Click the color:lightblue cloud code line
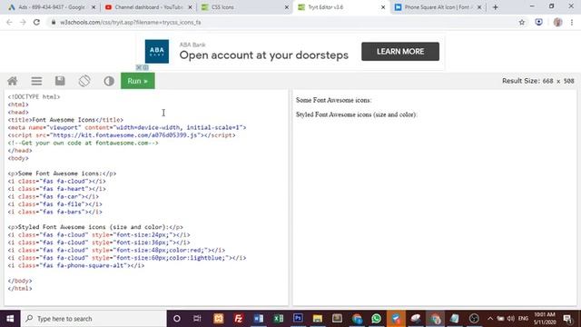581x327 pixels. pos(127,258)
